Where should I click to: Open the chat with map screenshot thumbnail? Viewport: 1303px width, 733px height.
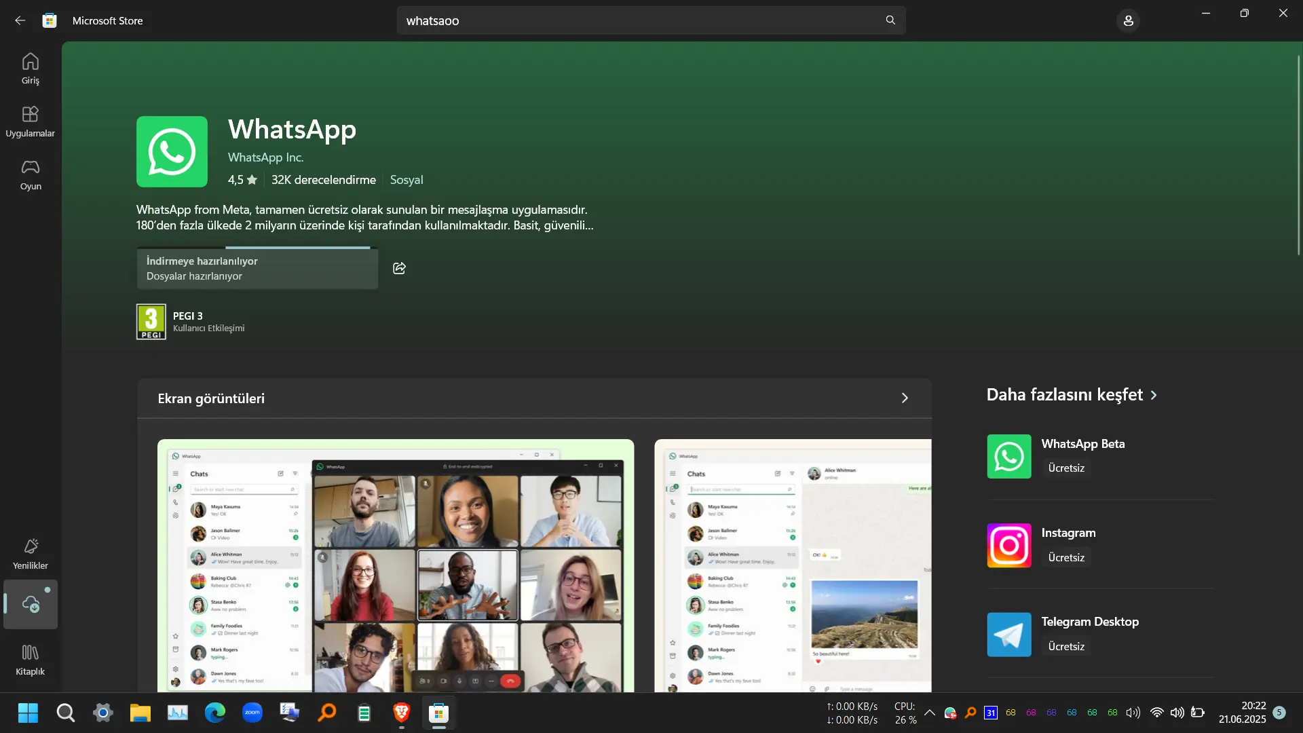(x=793, y=565)
